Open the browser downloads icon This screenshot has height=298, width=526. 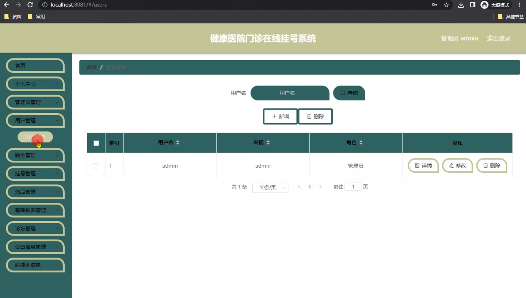tap(461, 5)
